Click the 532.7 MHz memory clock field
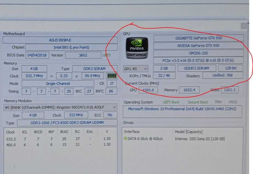 34,76
